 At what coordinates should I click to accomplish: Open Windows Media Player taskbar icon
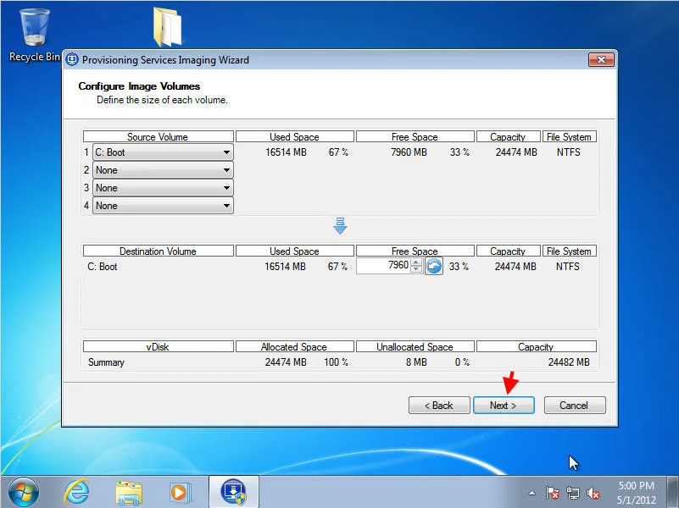click(x=181, y=492)
